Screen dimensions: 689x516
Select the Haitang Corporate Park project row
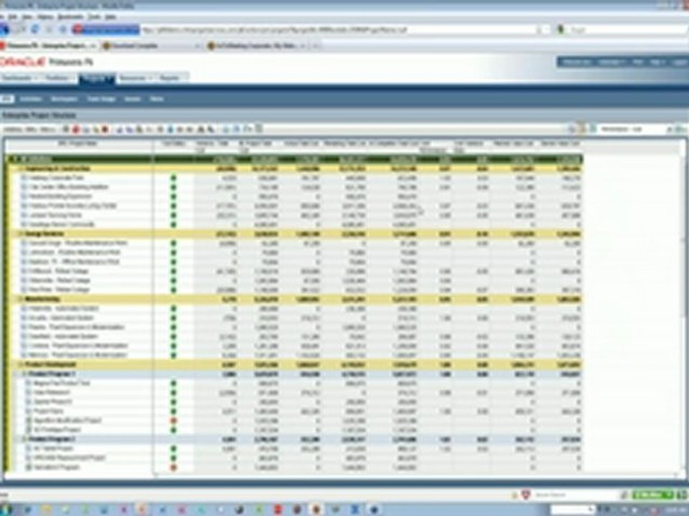pyautogui.click(x=294, y=178)
